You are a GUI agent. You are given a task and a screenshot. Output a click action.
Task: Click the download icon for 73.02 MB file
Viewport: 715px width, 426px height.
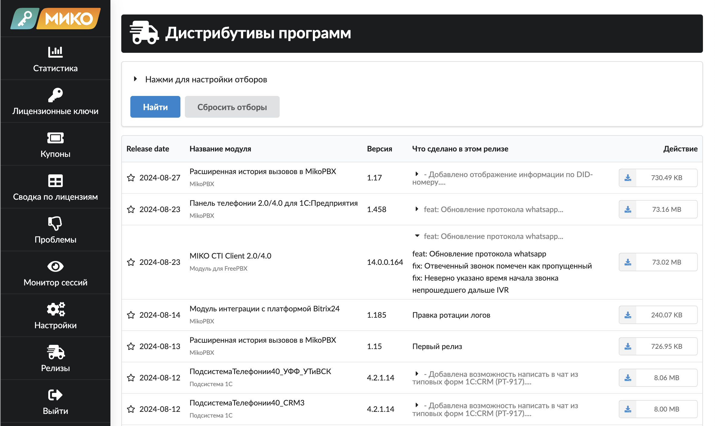(x=628, y=262)
